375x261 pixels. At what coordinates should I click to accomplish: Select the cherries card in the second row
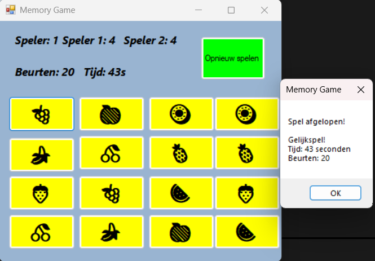click(x=112, y=153)
